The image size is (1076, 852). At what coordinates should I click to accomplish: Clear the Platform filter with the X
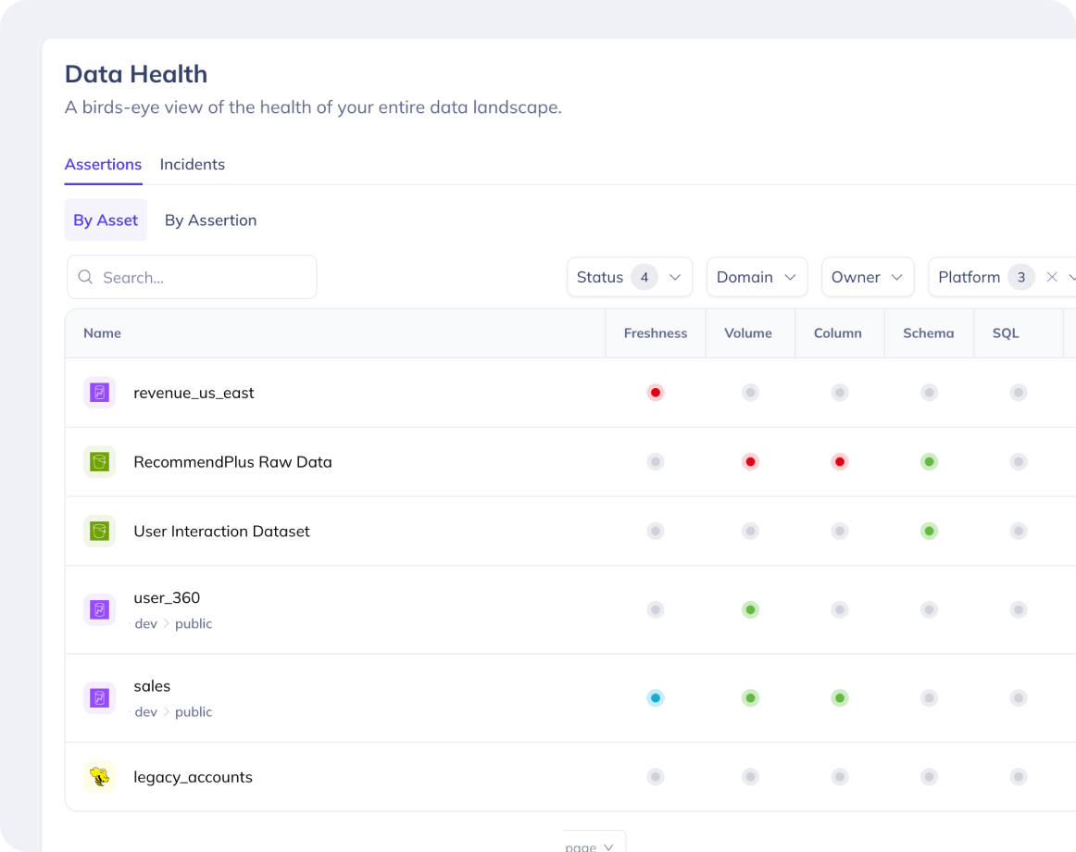tap(1051, 278)
